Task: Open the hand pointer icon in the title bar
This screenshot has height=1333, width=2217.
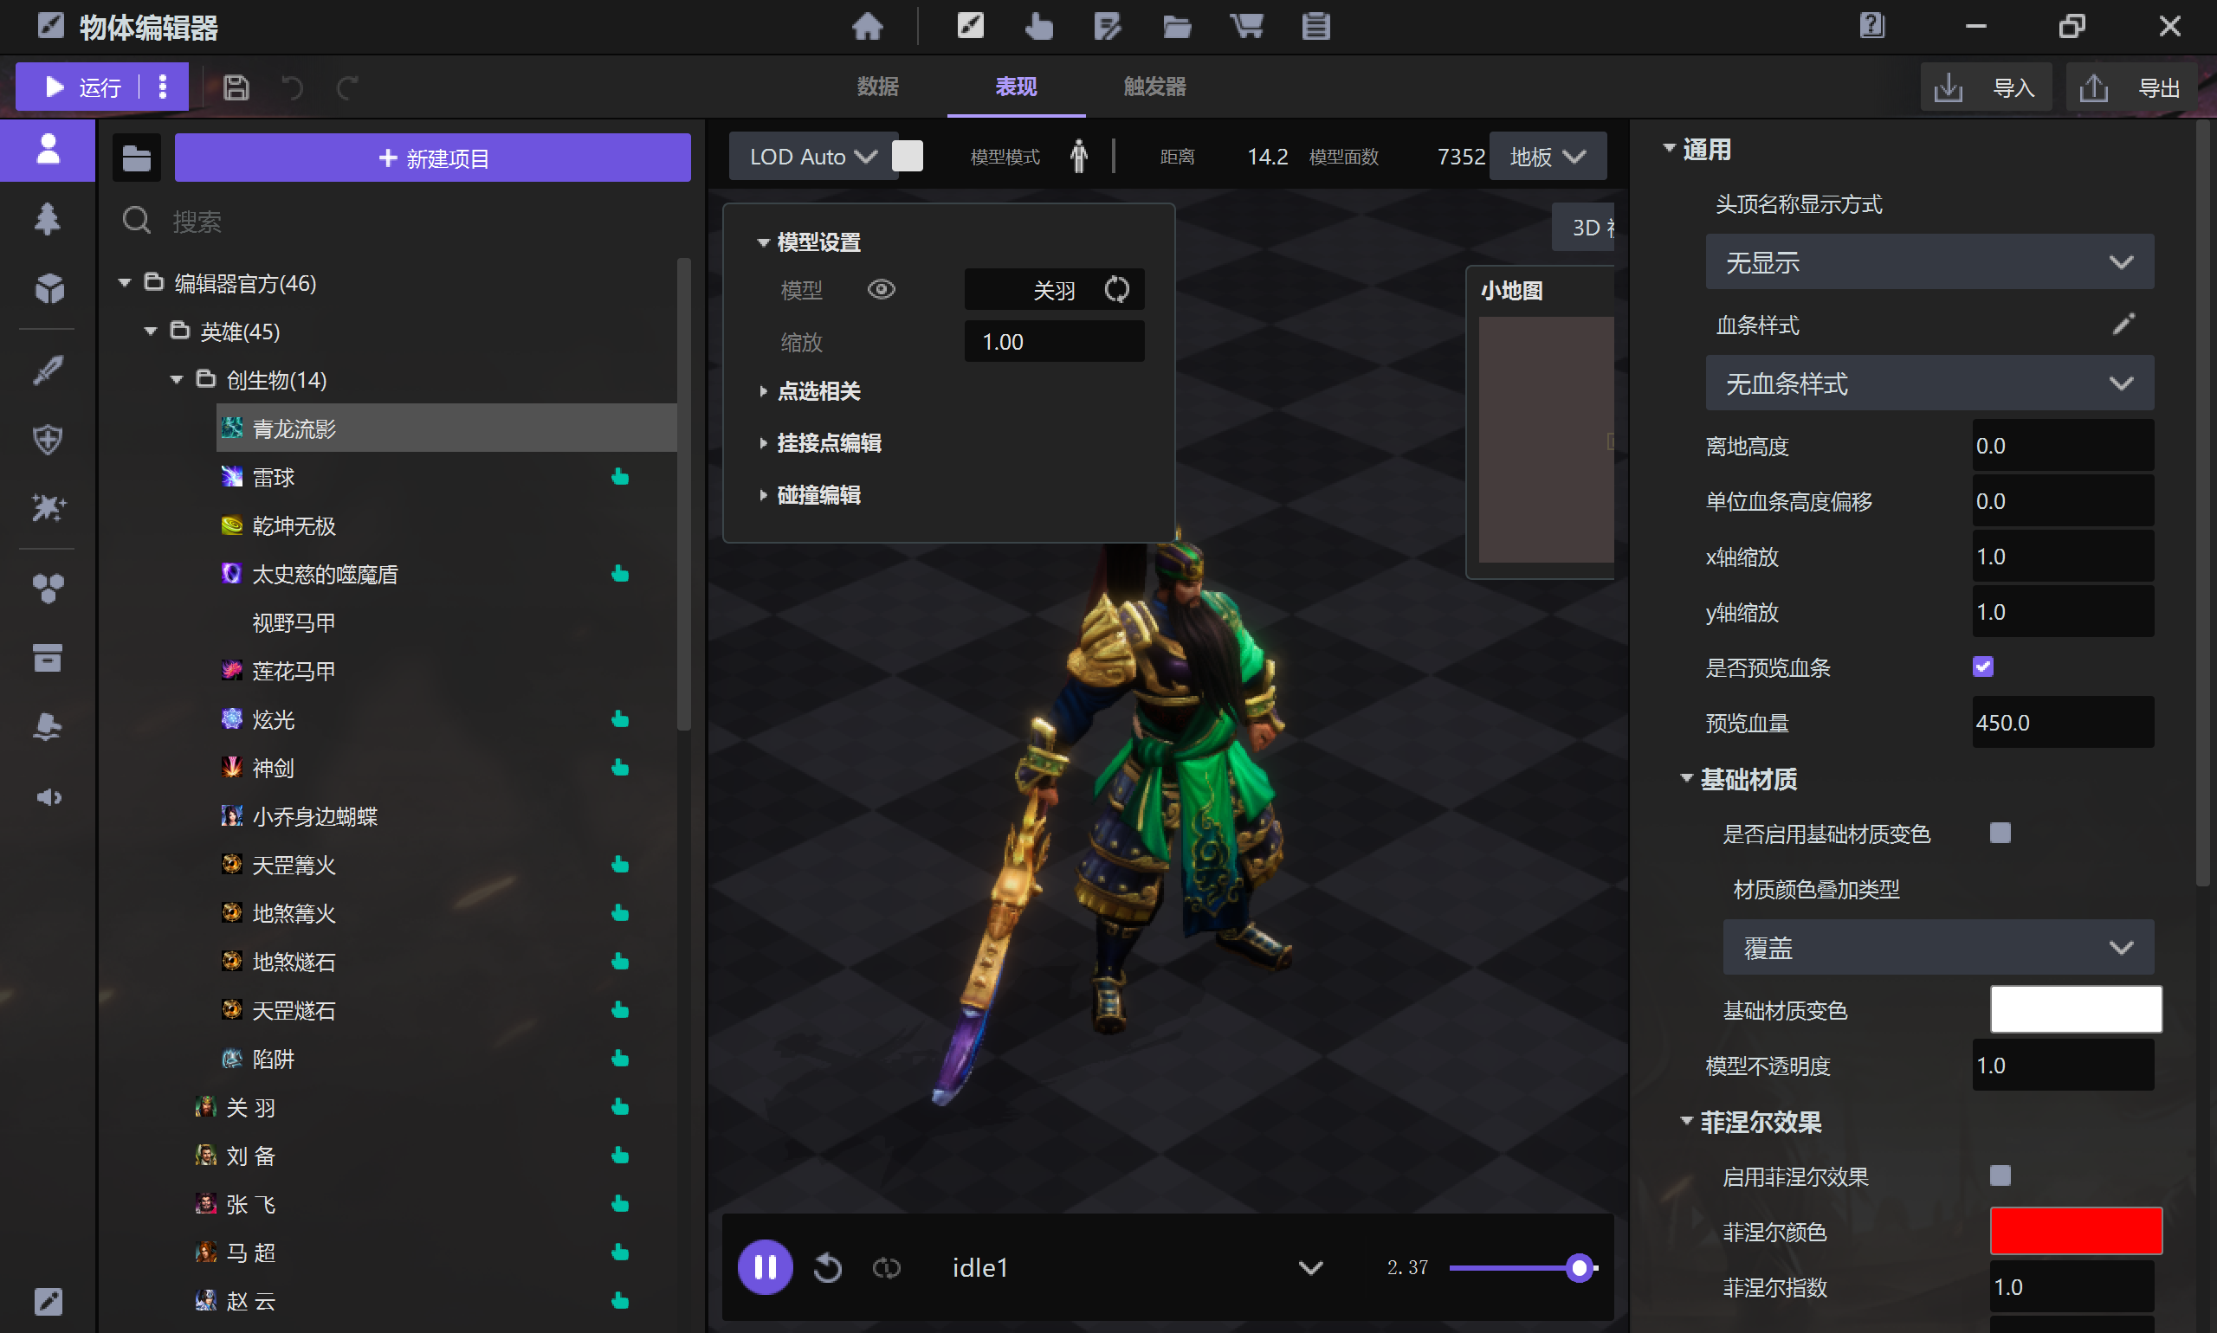Action: 1039,26
